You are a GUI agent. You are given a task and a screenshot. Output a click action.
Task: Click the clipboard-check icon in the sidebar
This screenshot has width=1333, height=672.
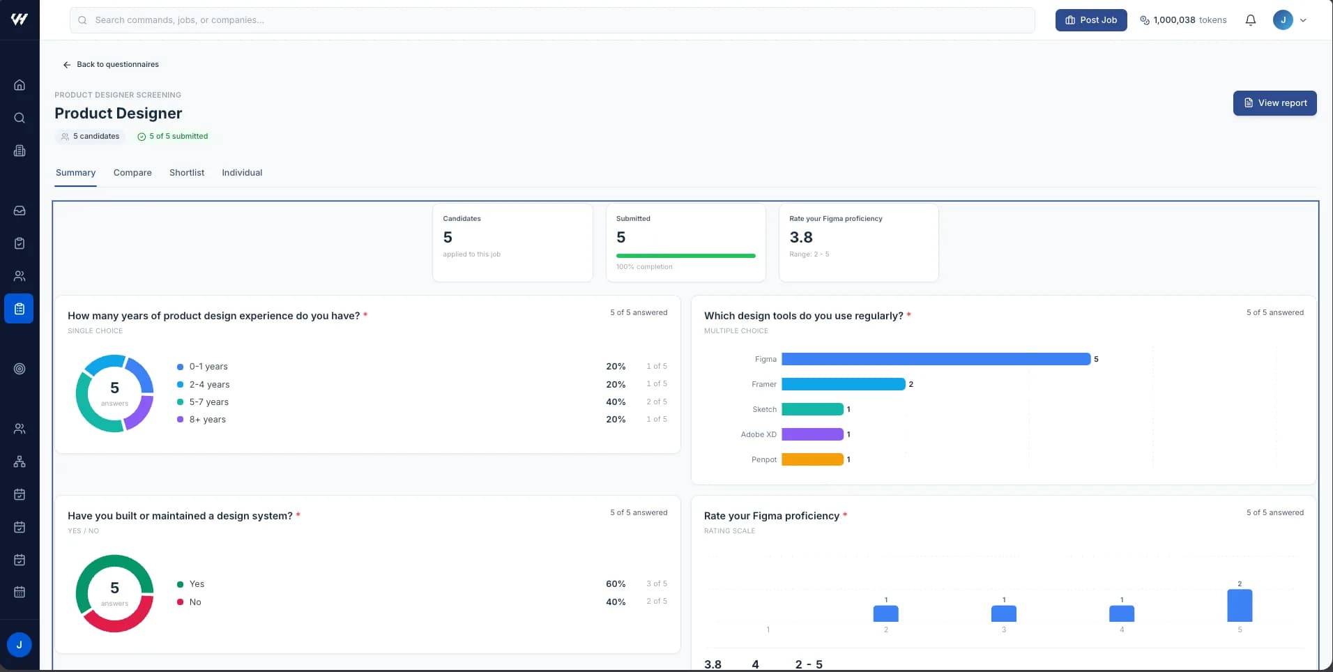pos(20,243)
